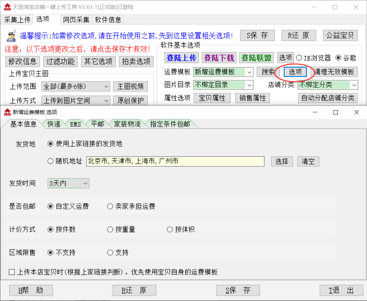Expand the 上传范围 dropdown

click(107, 86)
